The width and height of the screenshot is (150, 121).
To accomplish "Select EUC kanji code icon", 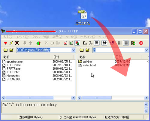I will [x=85, y=43].
